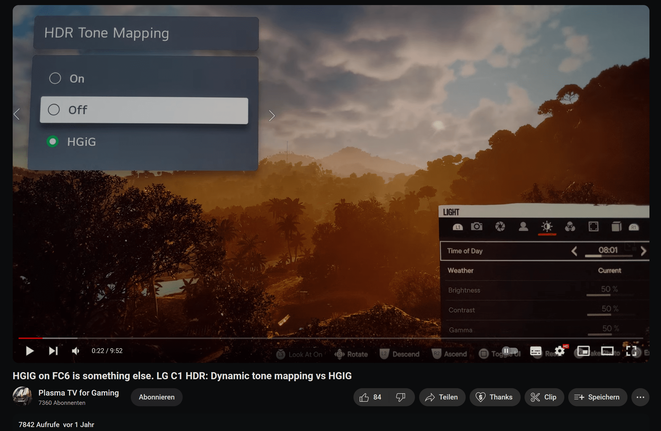Toggle subtitles in the player
The height and width of the screenshot is (431, 661).
(x=536, y=351)
